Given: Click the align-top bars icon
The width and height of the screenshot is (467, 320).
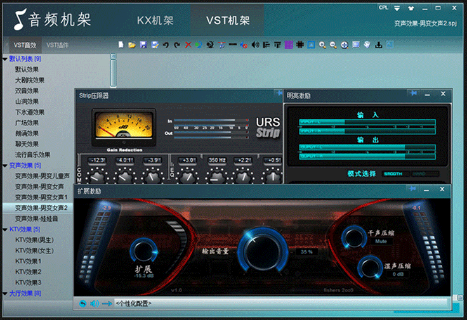Looking at the screenshot, I should 277,45.
